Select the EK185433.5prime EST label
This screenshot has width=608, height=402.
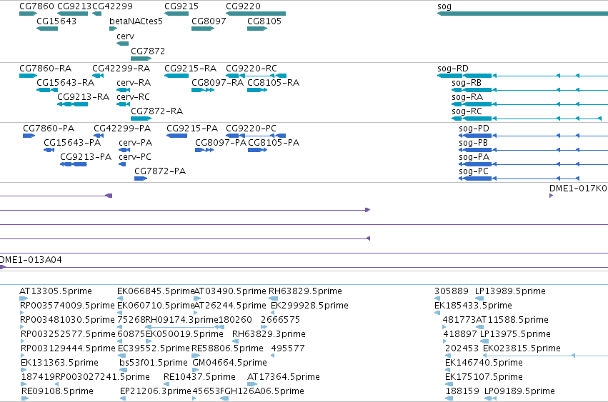tap(473, 306)
